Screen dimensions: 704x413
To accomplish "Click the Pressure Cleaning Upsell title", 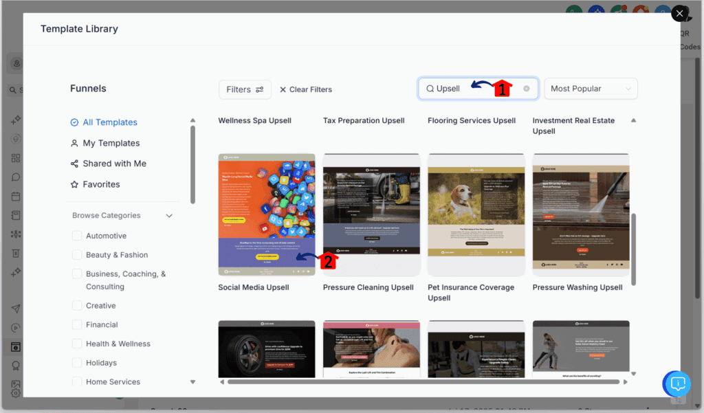I will point(368,287).
